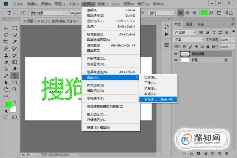The width and height of the screenshot is (237, 158).
Task: Toggle lock position icon
Action: click(x=196, y=47)
